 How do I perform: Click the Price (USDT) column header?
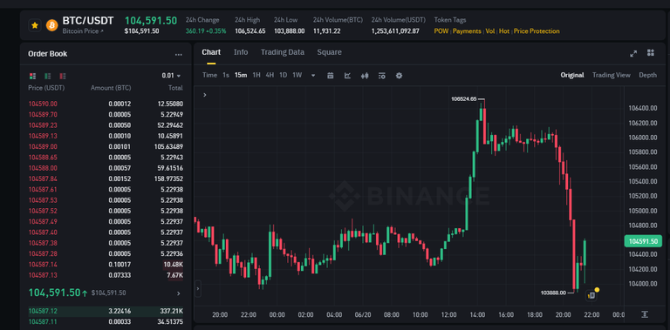pyautogui.click(x=46, y=88)
